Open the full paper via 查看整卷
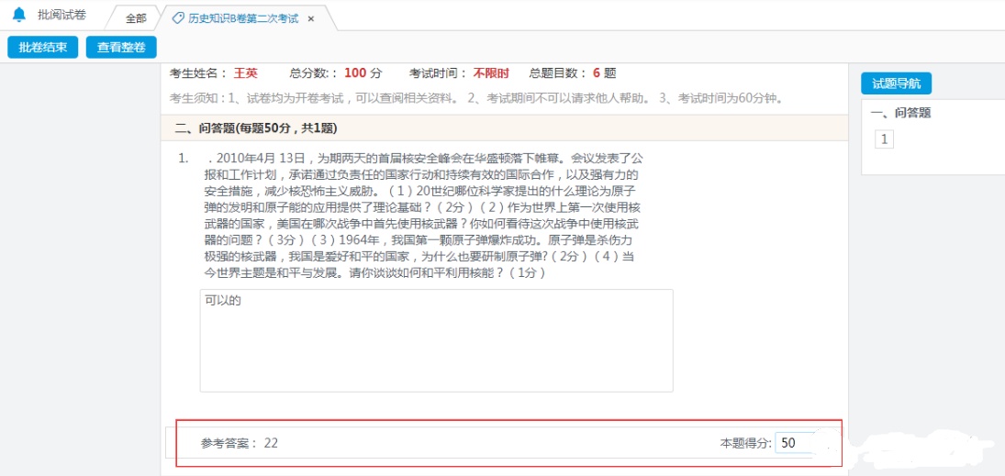The width and height of the screenshot is (1005, 476). coord(121,48)
